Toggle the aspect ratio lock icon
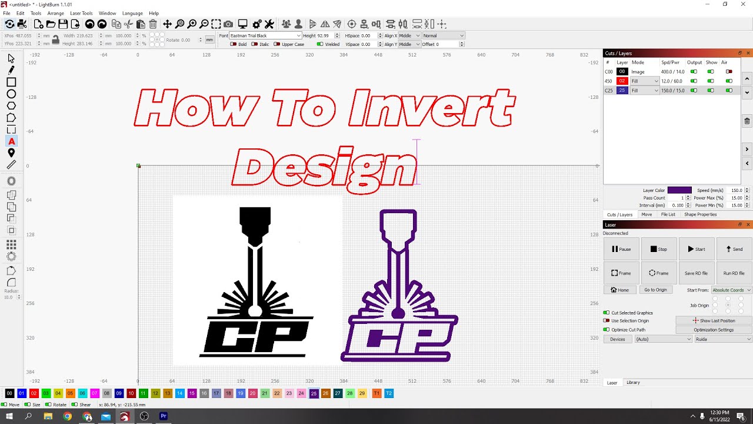Viewport: 753px width, 424px height. click(55, 39)
